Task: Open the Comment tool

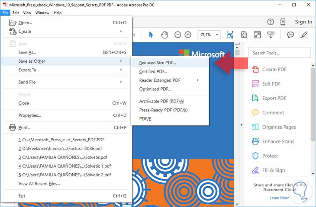Action: click(x=268, y=112)
